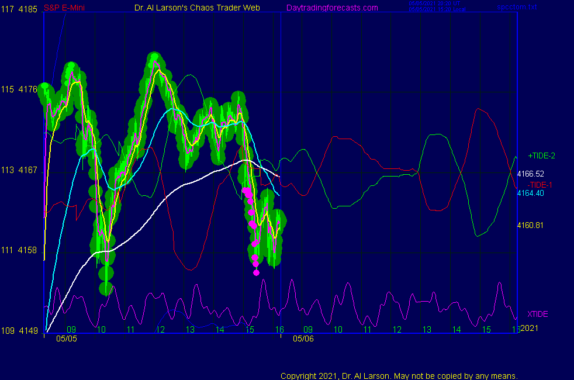574x380 pixels.
Task: Click the '13' hour label on the 05/05 session
Action: pyautogui.click(x=190, y=330)
